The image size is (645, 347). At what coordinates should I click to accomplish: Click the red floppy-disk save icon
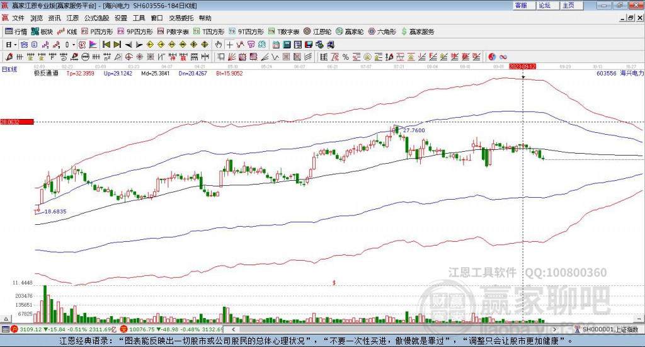[309, 45]
